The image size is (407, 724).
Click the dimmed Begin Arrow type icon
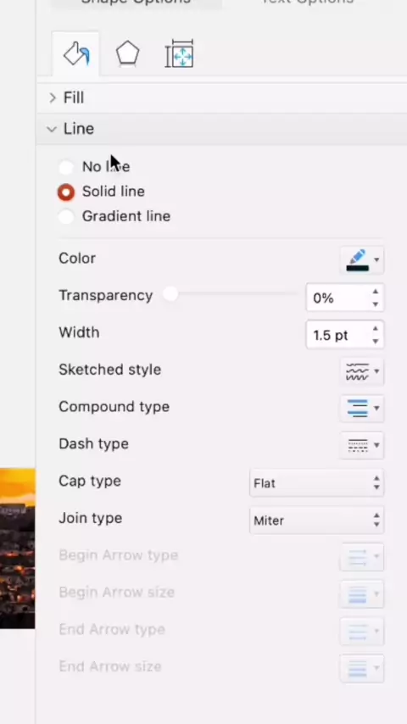[x=362, y=557]
